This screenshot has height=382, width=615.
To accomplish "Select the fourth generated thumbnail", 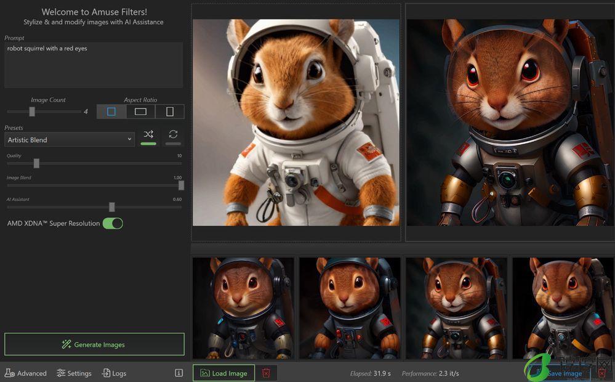I will pos(563,308).
